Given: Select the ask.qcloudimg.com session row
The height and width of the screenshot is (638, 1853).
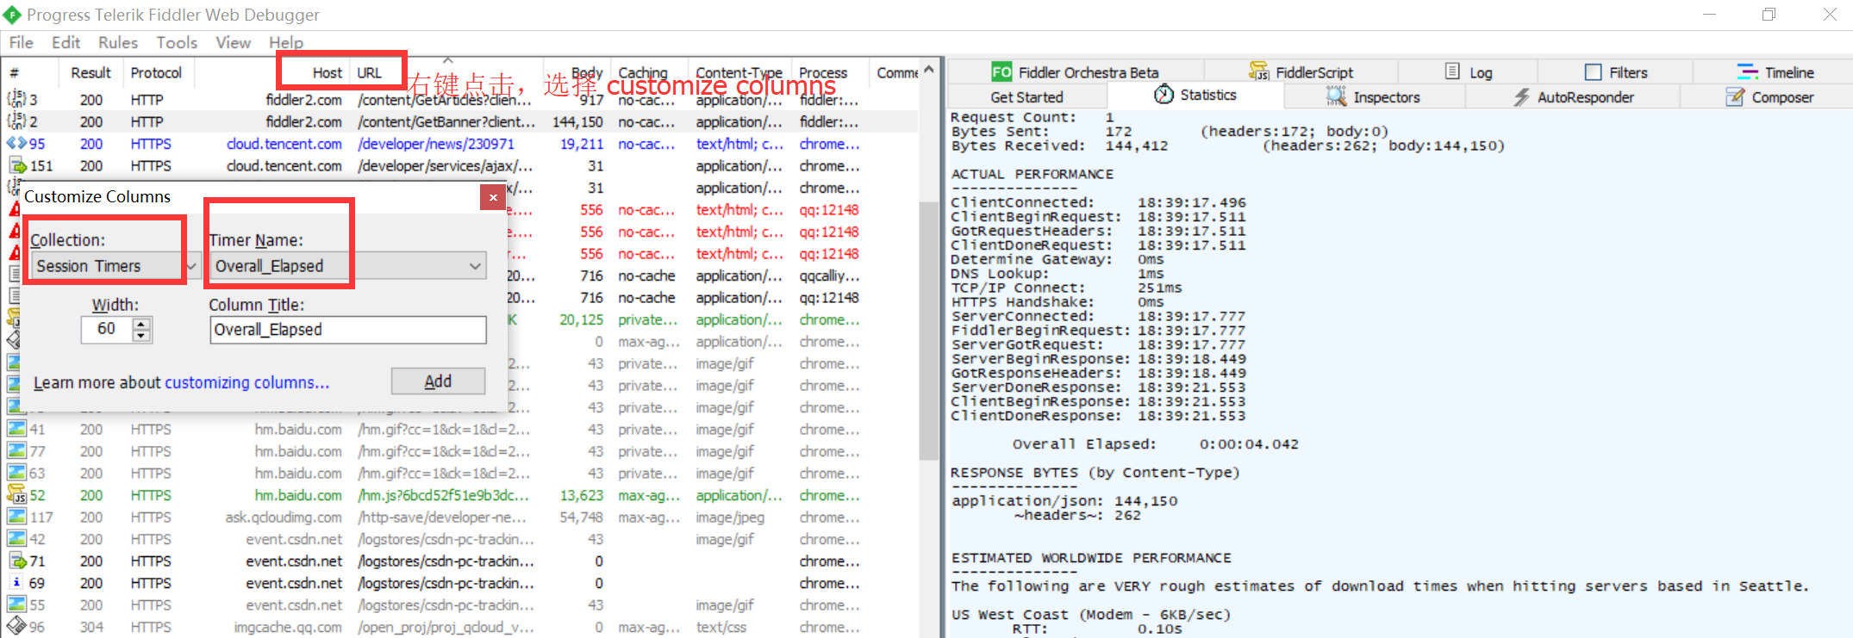Looking at the screenshot, I should coord(459,517).
